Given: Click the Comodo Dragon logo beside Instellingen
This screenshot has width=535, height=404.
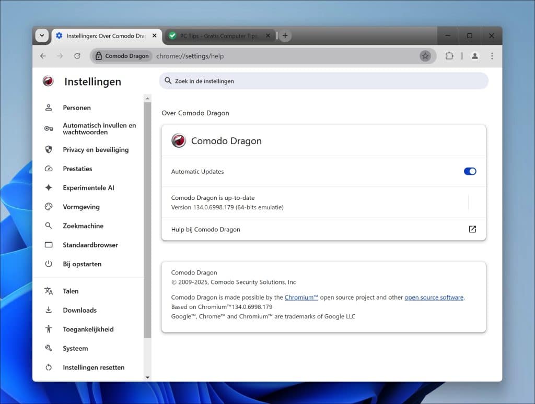Looking at the screenshot, I should click(x=48, y=81).
